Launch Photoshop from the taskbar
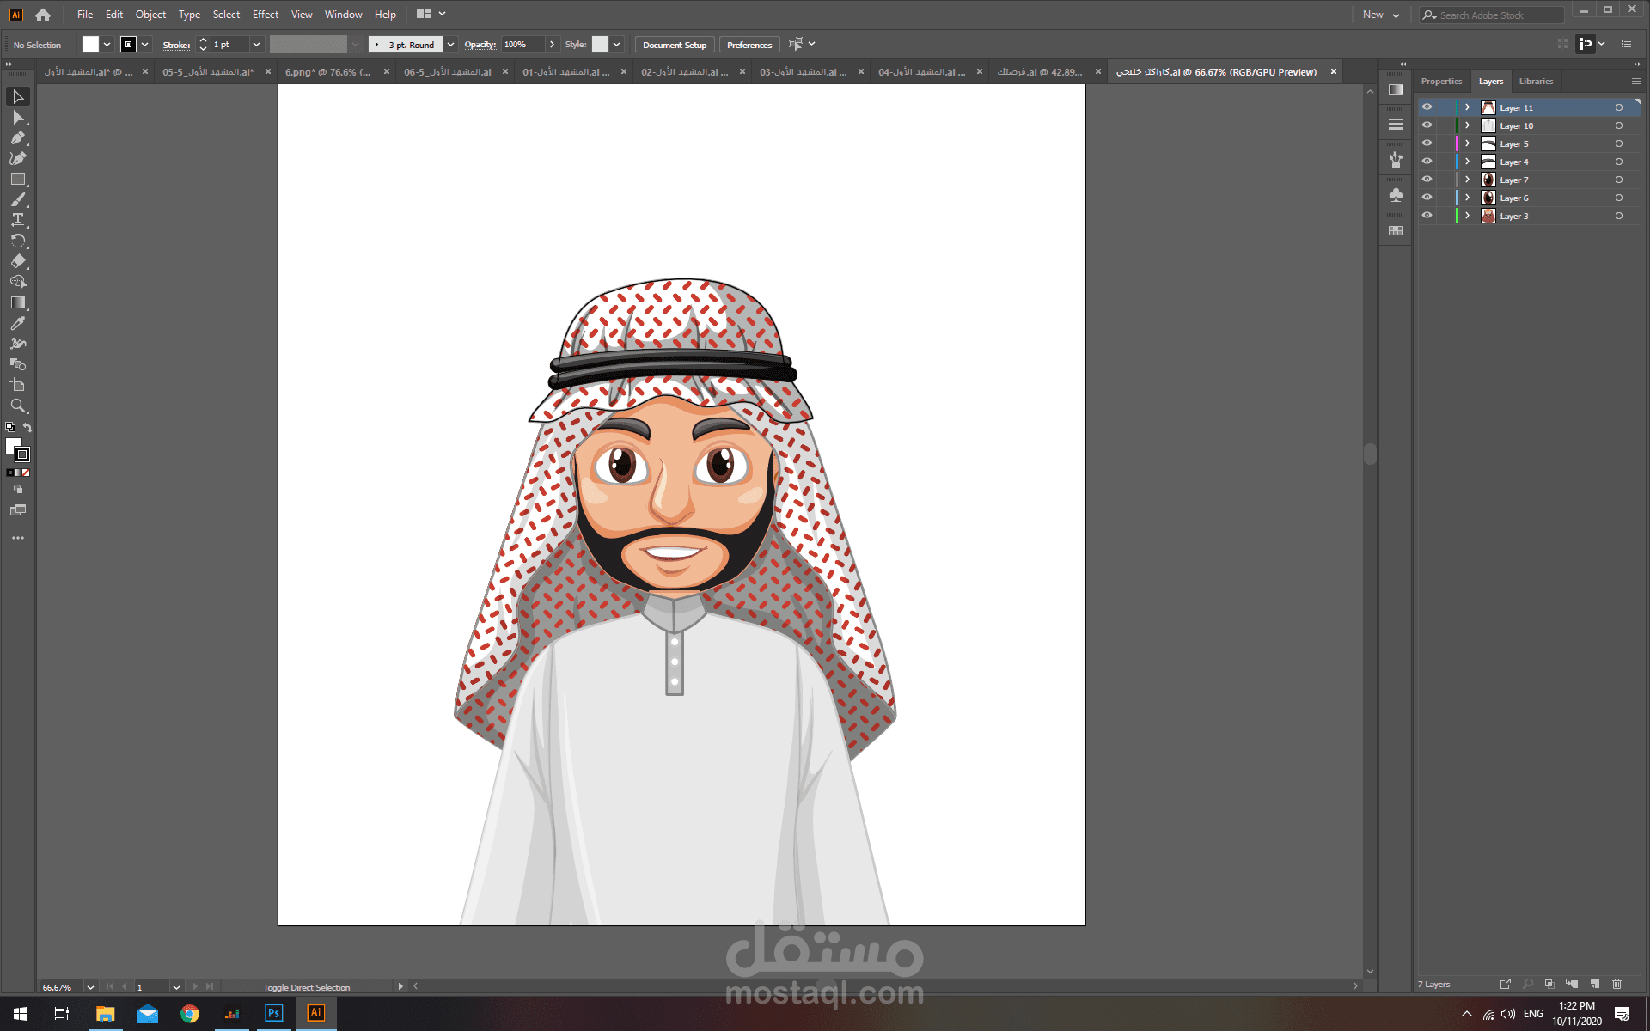This screenshot has width=1650, height=1031. point(273,1013)
